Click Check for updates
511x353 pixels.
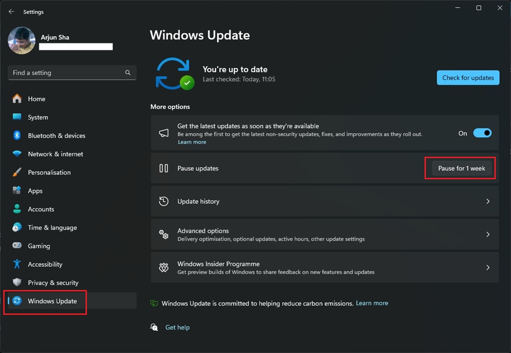click(468, 78)
